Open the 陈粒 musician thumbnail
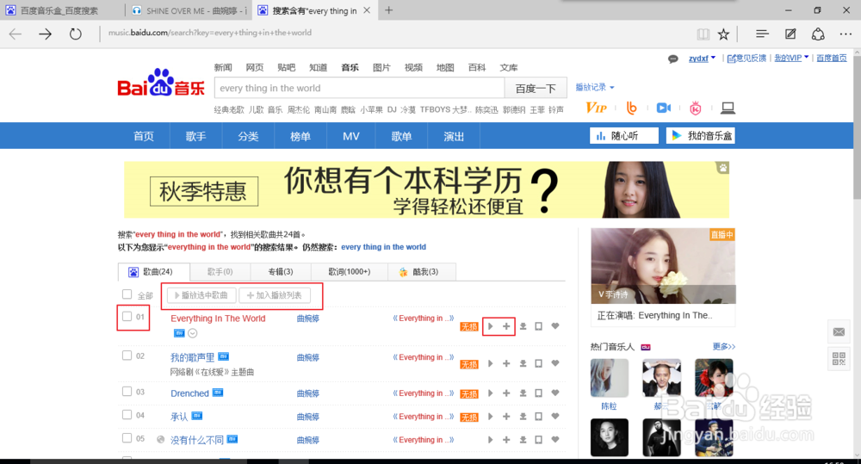This screenshot has height=464, width=861. [610, 378]
